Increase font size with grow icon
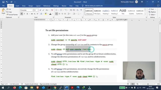Image resolution: width=161 pixels, height=90 pixels. 41,10
